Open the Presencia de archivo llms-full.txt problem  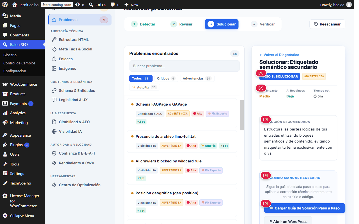182,141
